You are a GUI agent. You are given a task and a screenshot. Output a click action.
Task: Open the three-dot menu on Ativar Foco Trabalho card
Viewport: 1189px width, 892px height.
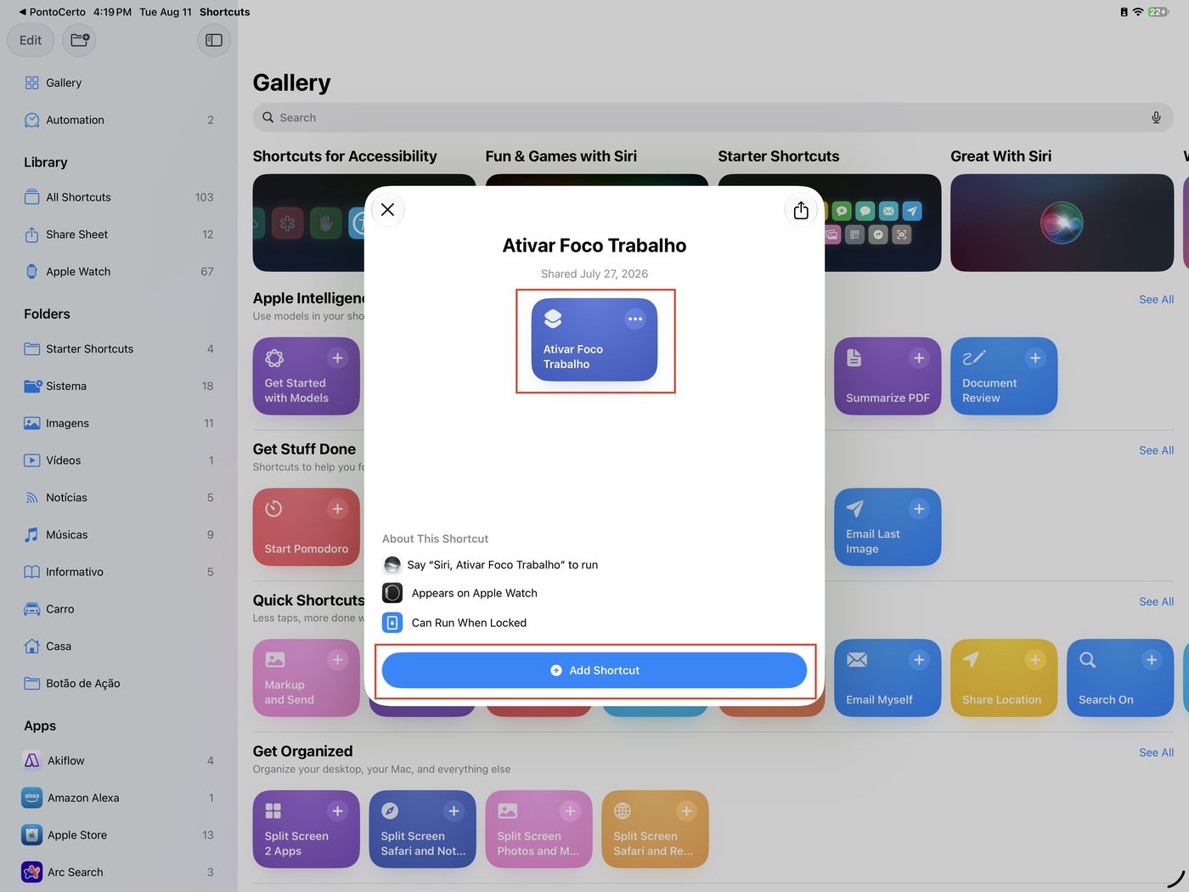pos(634,319)
